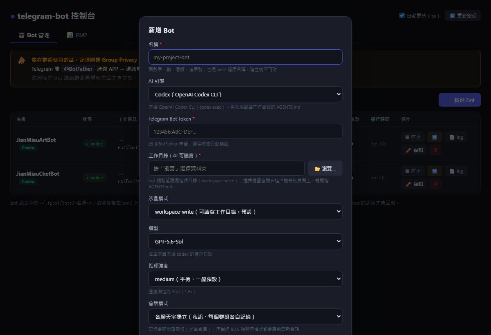The height and width of the screenshot is (335, 491).
Task: Stop the JianMiauArtBot process
Action: 413,137
